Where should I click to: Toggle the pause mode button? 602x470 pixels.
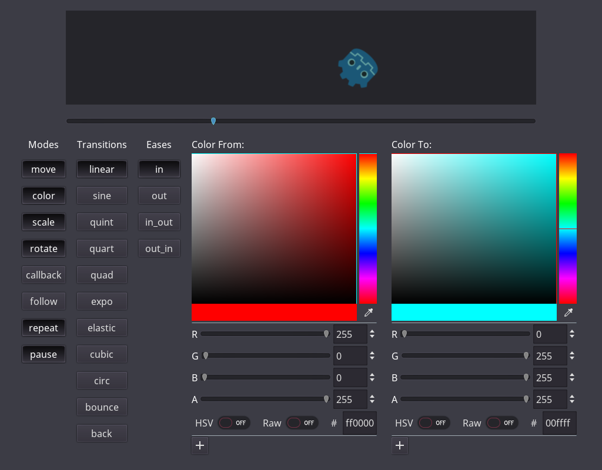click(44, 354)
